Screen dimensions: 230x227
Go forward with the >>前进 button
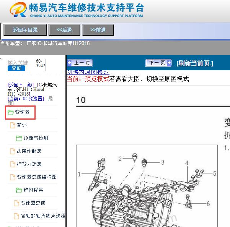pos(98,30)
